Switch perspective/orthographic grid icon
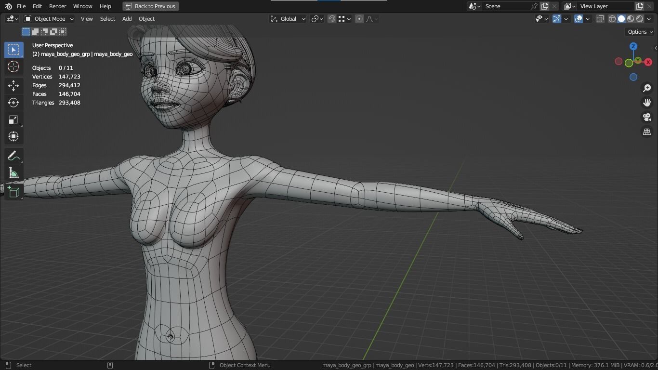The width and height of the screenshot is (658, 370). click(x=647, y=132)
